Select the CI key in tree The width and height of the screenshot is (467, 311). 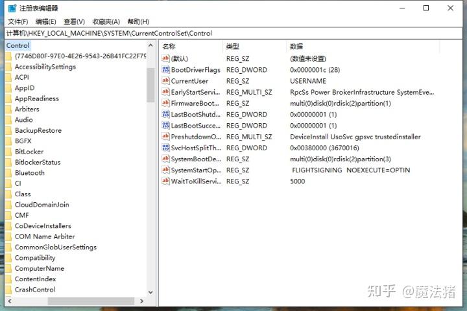click(x=18, y=183)
